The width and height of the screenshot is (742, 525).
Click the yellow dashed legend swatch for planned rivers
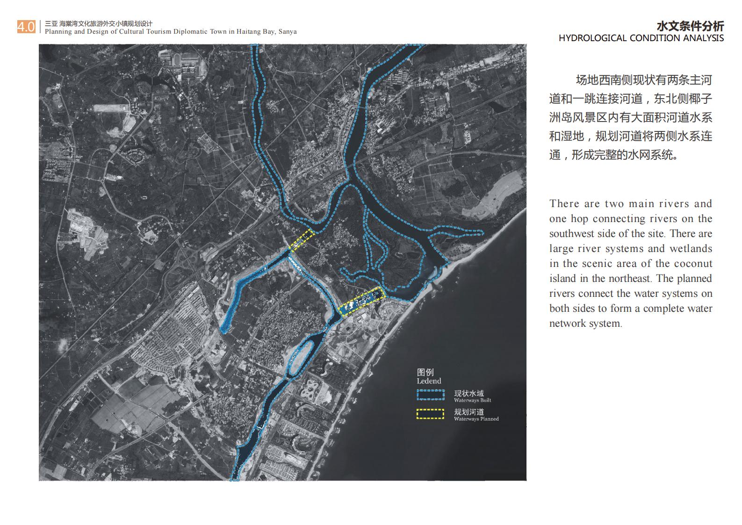point(431,414)
